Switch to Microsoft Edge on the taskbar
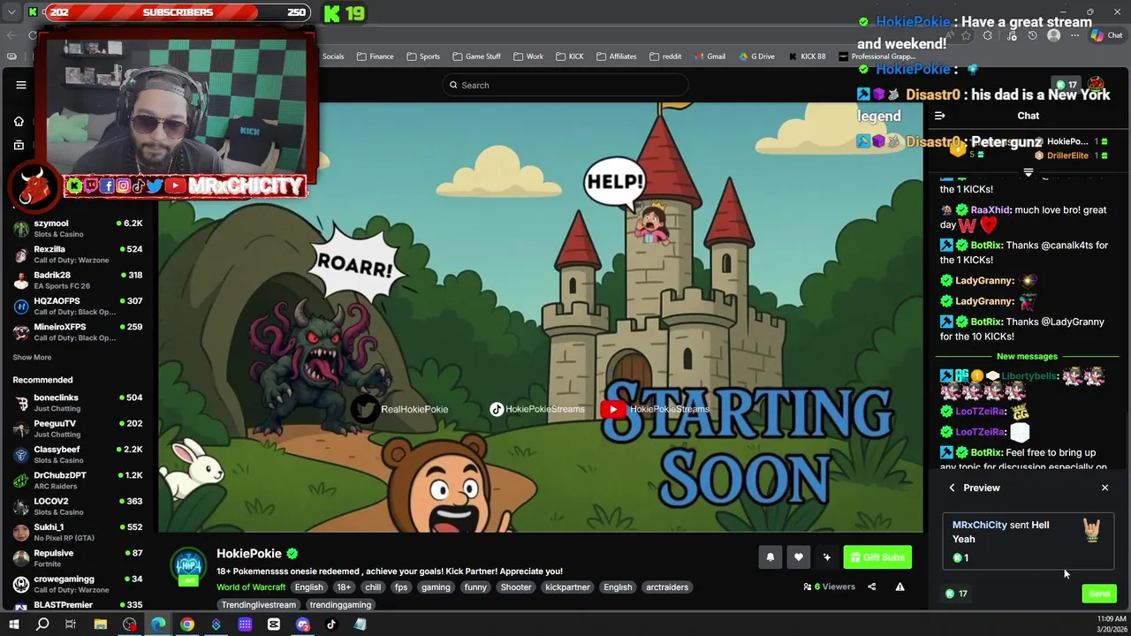The image size is (1131, 636). (x=158, y=625)
